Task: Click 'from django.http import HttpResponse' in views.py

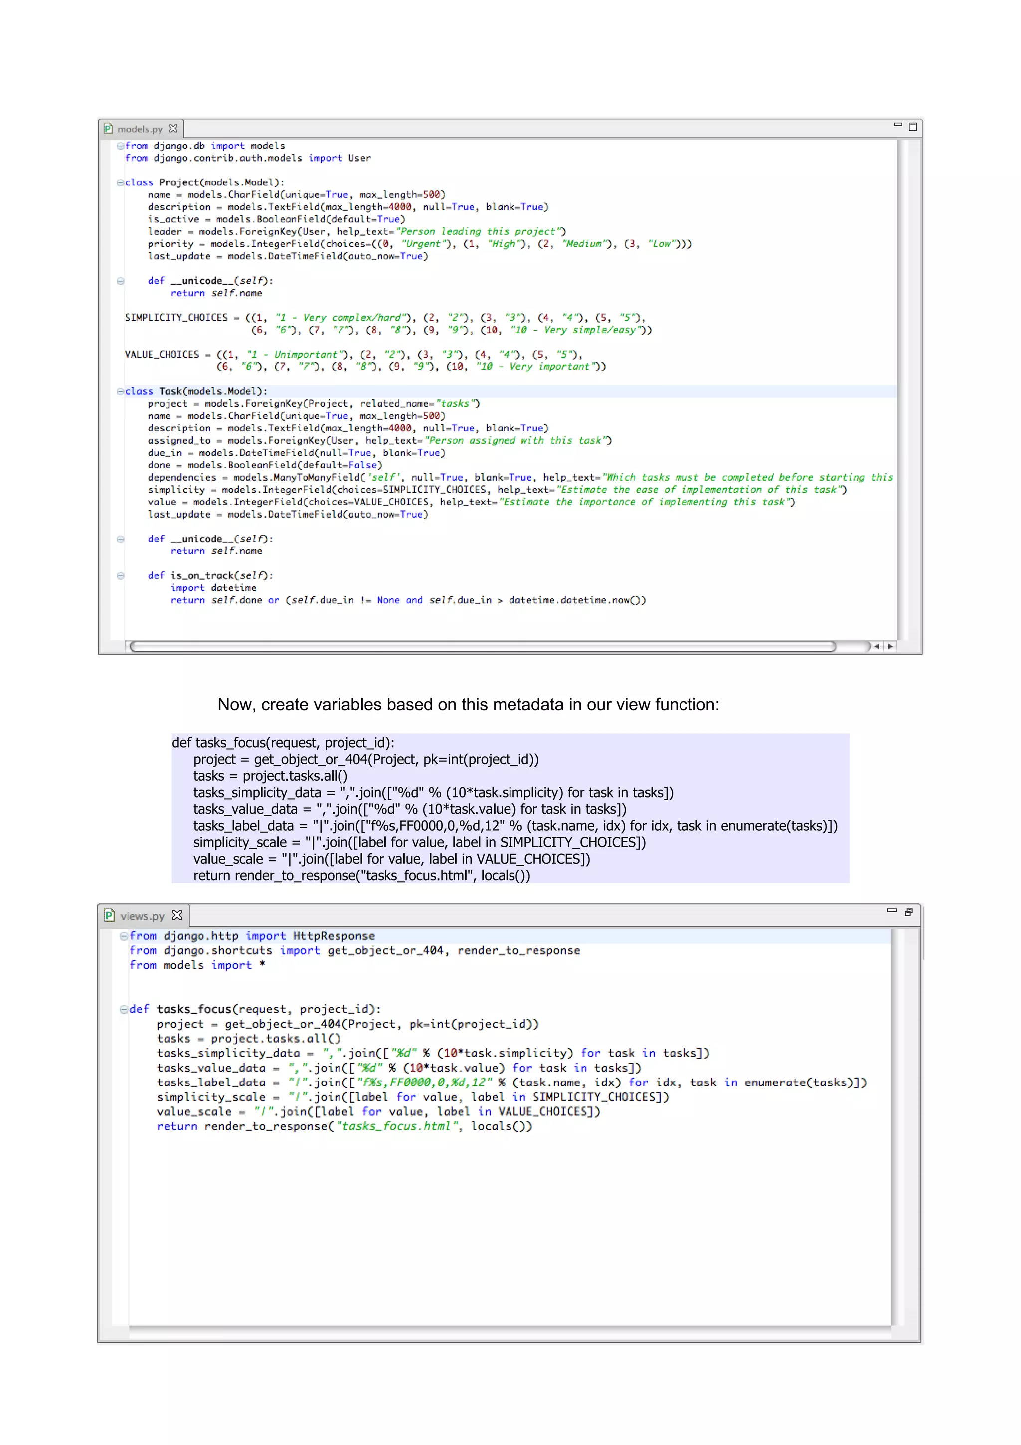Action: pos(252,936)
